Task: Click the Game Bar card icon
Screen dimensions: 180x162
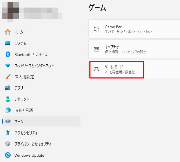Action: (x=96, y=29)
